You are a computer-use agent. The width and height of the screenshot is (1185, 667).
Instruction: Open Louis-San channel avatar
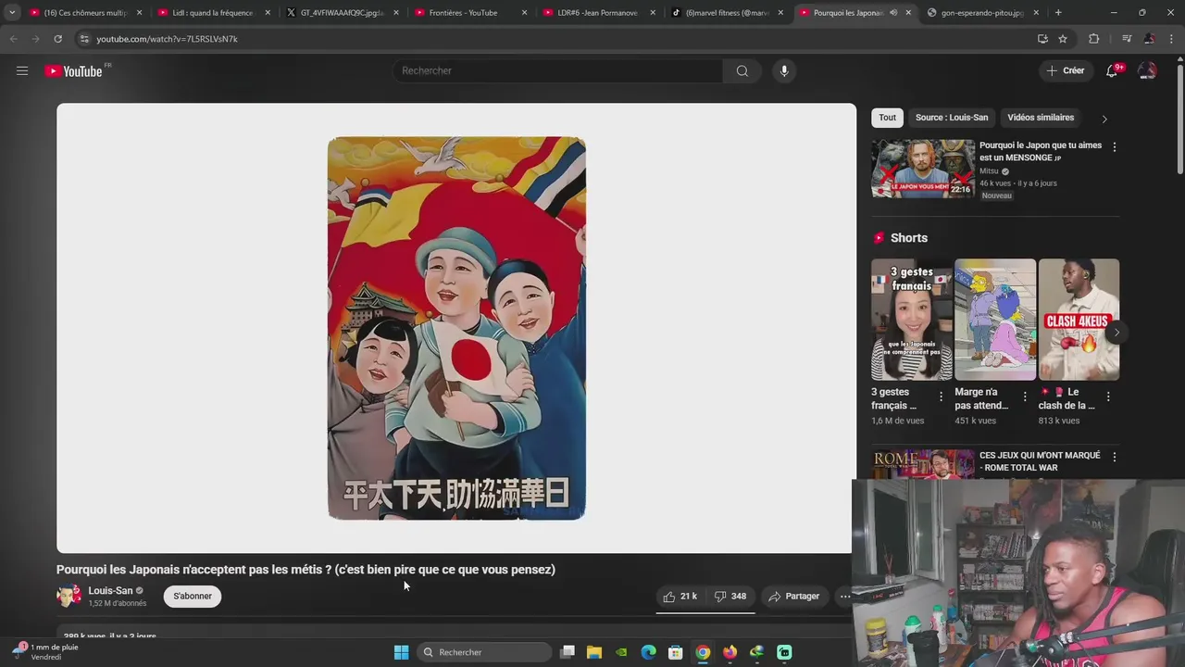pos(69,596)
